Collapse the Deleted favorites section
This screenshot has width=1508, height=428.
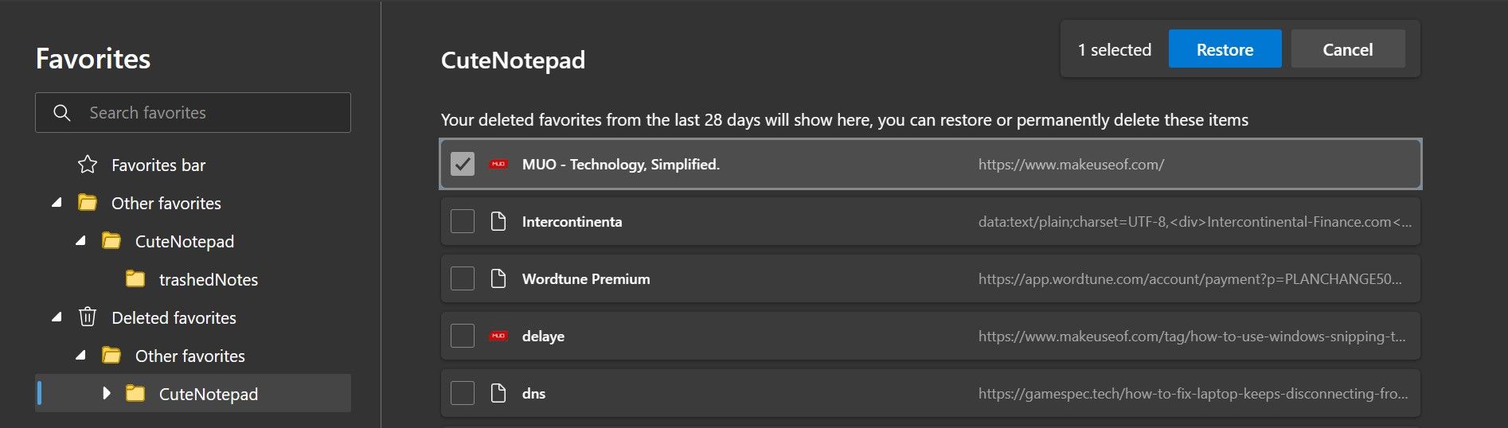[57, 317]
